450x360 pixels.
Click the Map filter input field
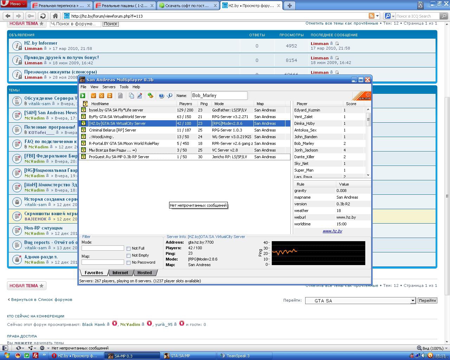(103, 262)
